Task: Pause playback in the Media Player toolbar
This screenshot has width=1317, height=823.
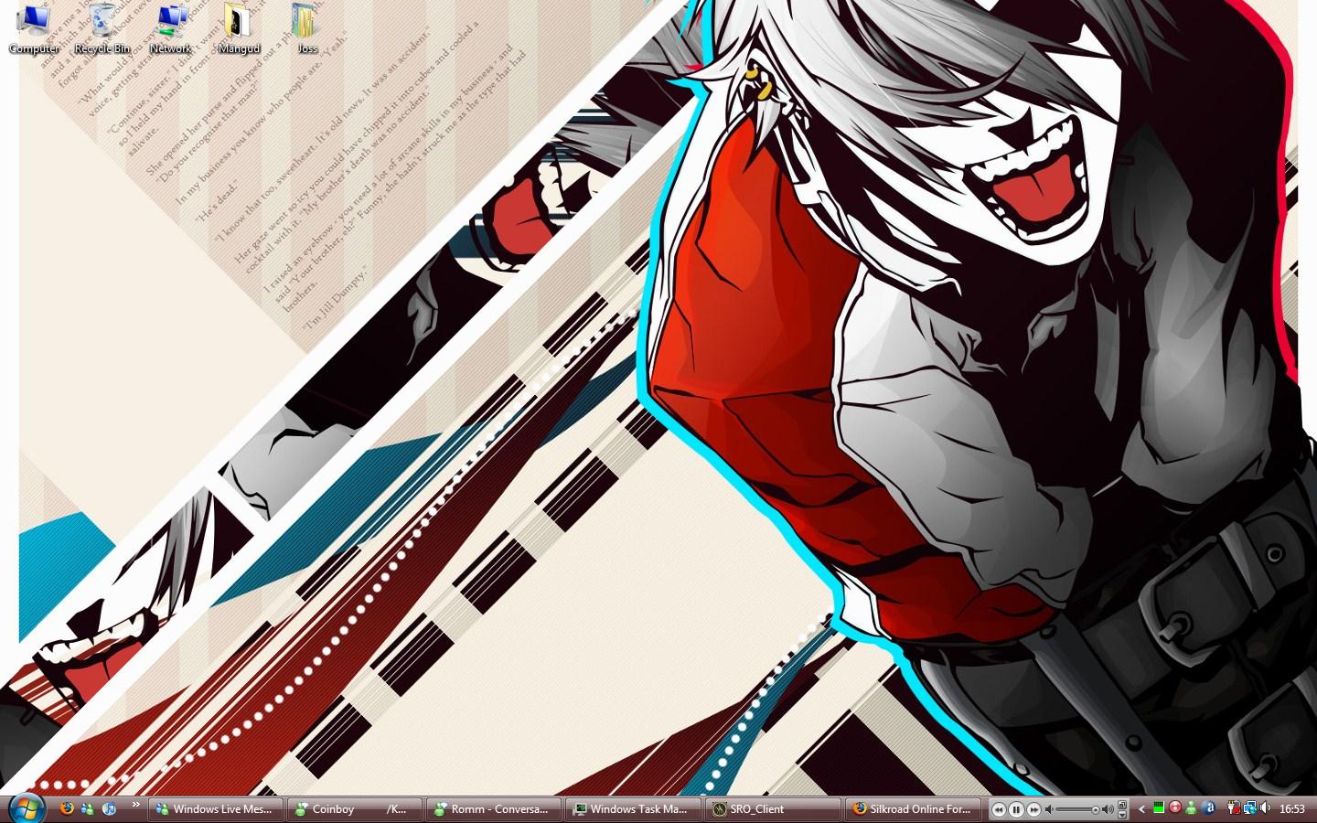Action: 1017,809
